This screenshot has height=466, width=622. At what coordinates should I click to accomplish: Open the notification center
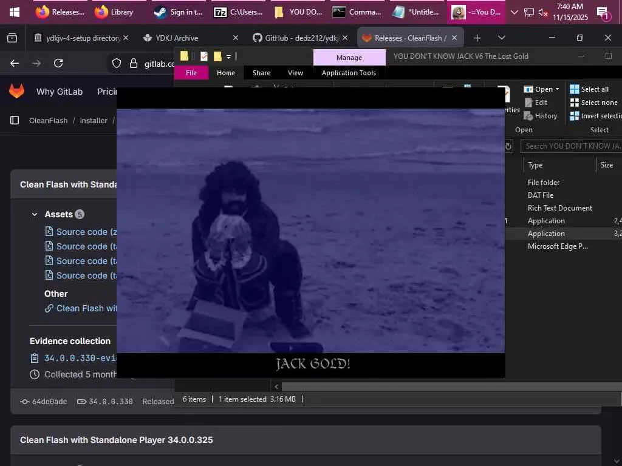(603, 13)
